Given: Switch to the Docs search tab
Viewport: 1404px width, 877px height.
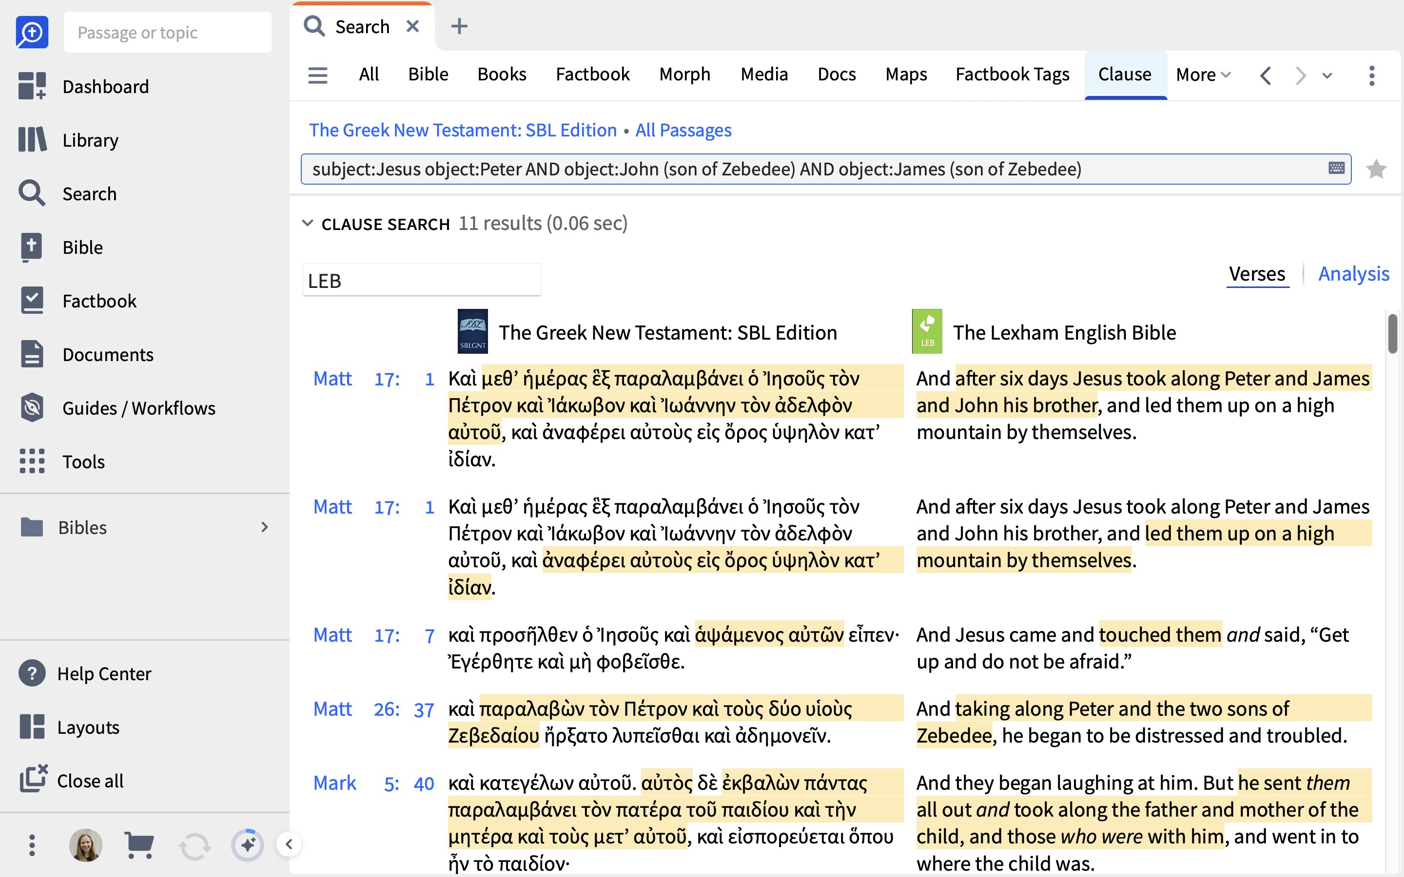Looking at the screenshot, I should [x=837, y=74].
